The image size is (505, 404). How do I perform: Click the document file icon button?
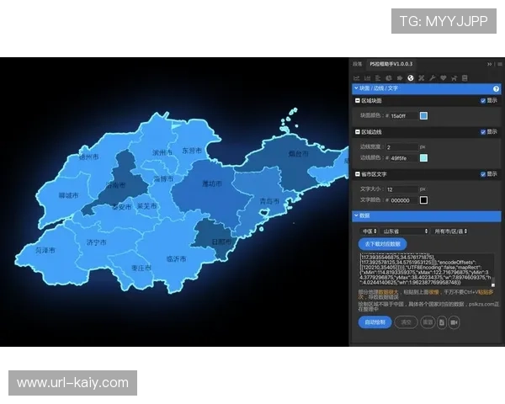click(441, 322)
